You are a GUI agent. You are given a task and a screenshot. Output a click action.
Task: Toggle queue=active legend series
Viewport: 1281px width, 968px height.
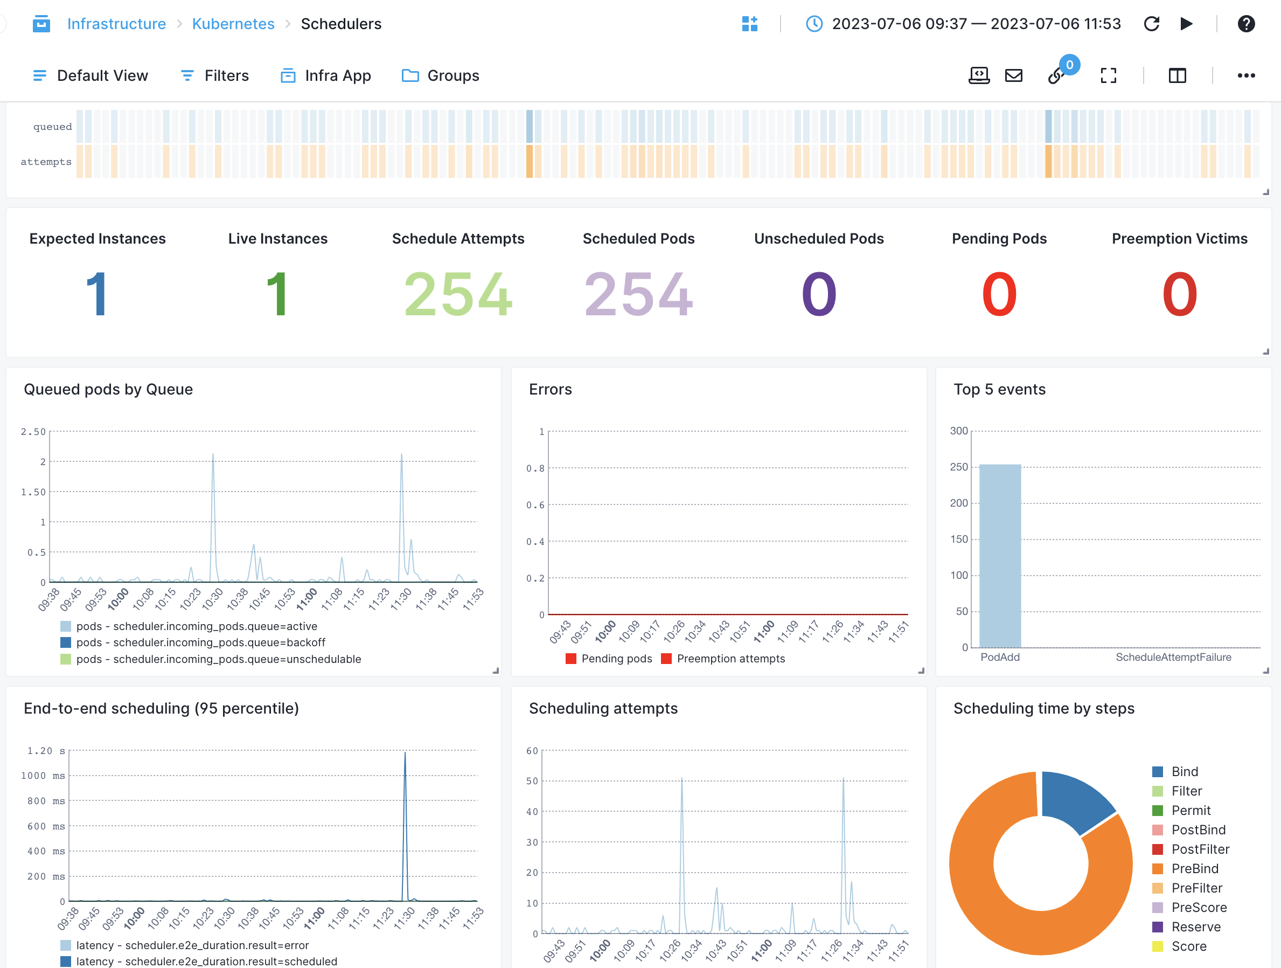[190, 626]
